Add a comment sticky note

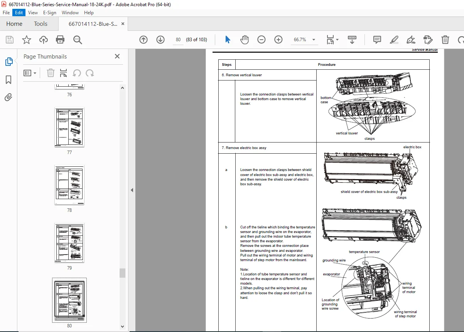pyautogui.click(x=377, y=39)
